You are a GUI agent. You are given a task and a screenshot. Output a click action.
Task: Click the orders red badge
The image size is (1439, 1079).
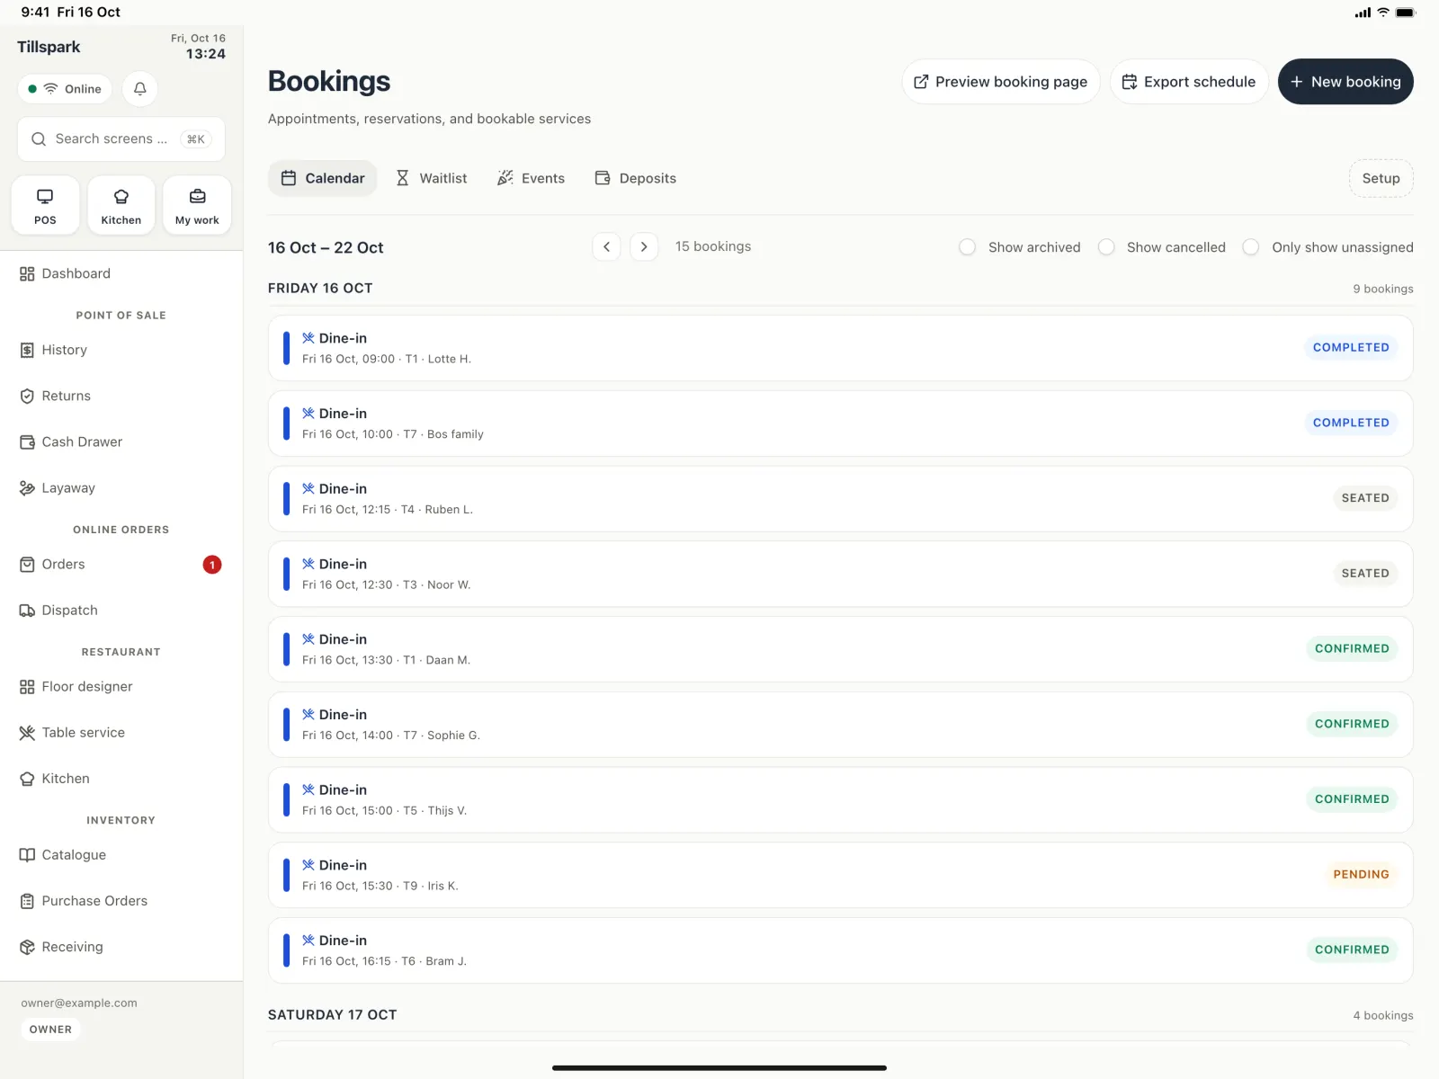tap(212, 565)
